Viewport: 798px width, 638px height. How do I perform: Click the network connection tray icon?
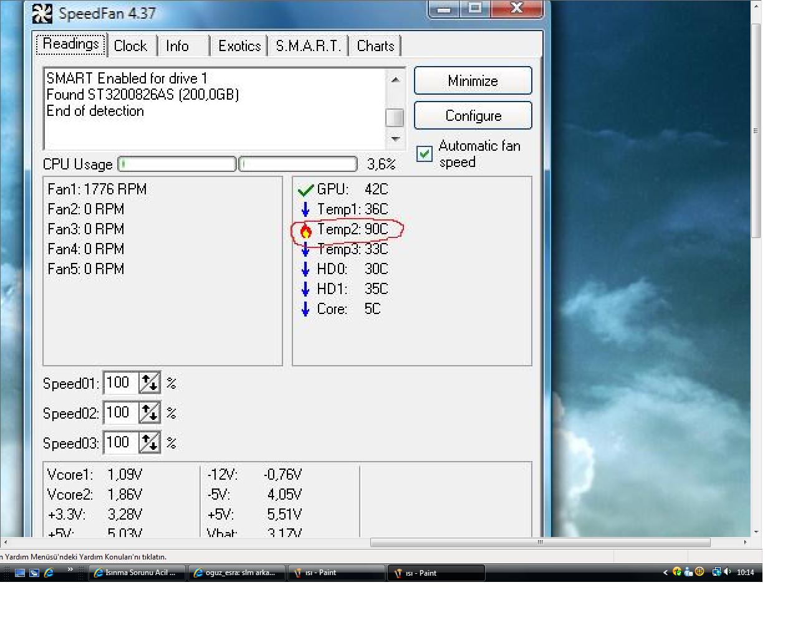(x=716, y=572)
